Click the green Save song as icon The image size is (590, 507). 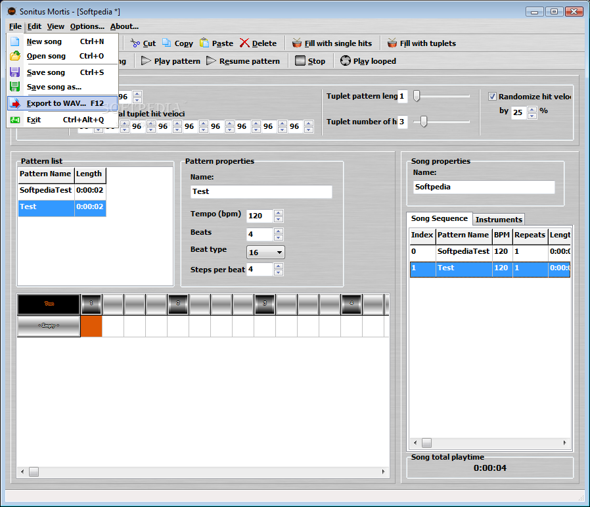14,87
